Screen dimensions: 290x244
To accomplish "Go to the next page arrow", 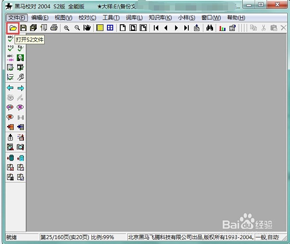I will tap(176, 28).
